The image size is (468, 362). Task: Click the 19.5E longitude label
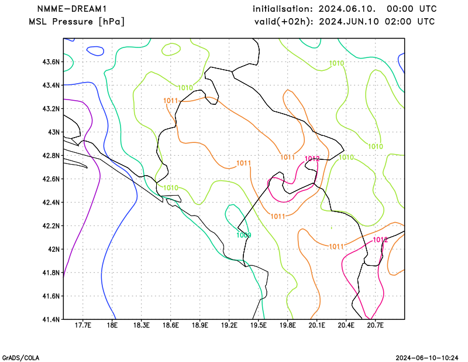point(258,325)
